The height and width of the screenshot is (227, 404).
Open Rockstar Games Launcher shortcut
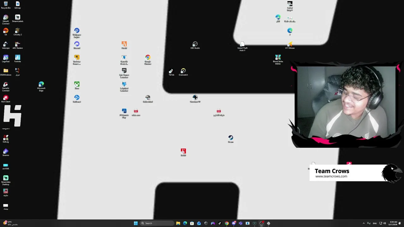coord(77,60)
